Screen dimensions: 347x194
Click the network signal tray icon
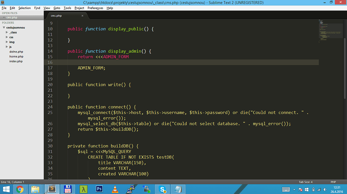[x=319, y=189]
